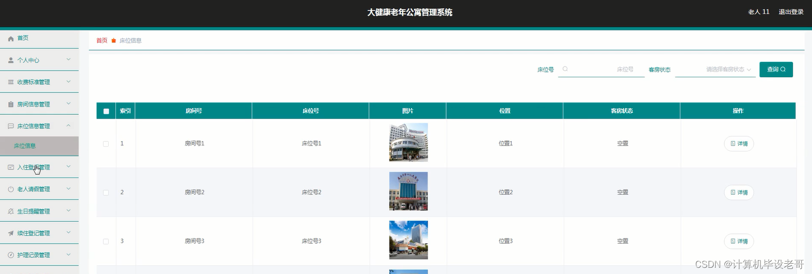Click the 房间号1 cell
The height and width of the screenshot is (274, 812).
click(x=195, y=144)
